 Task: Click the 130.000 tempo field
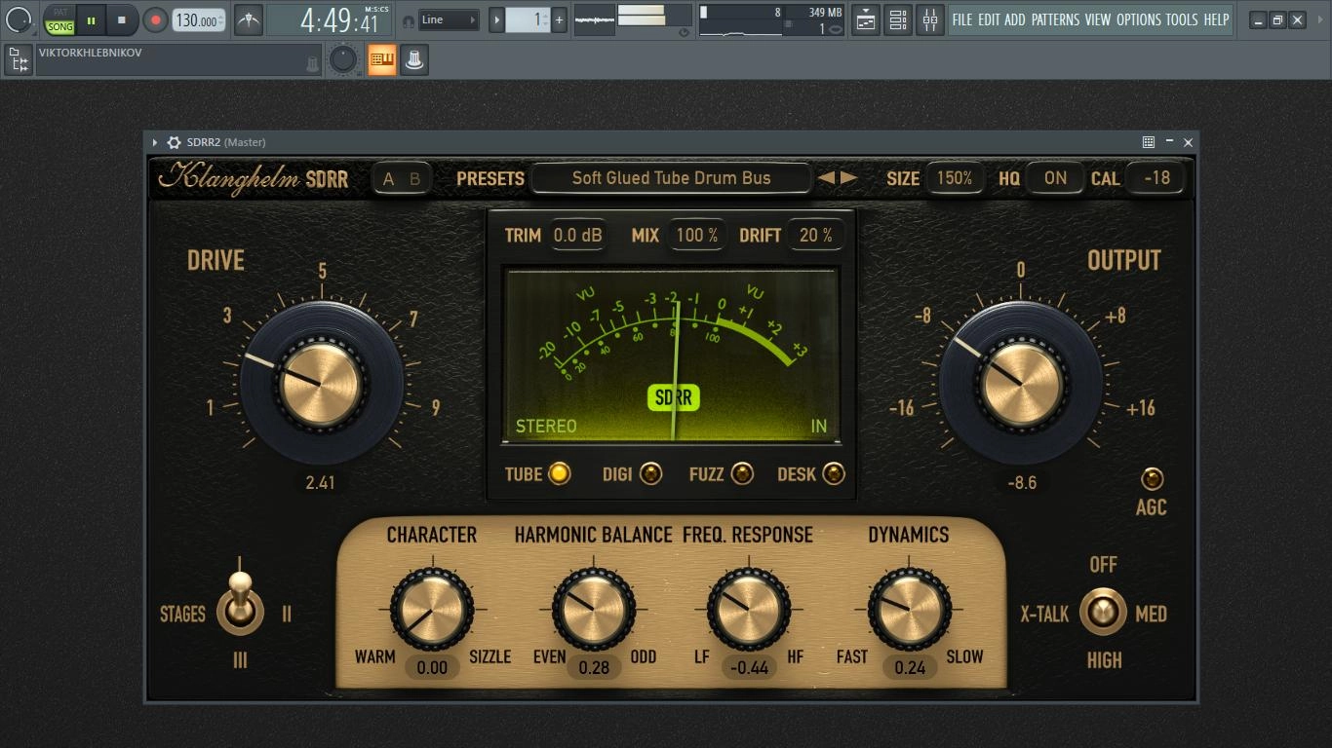point(199,19)
